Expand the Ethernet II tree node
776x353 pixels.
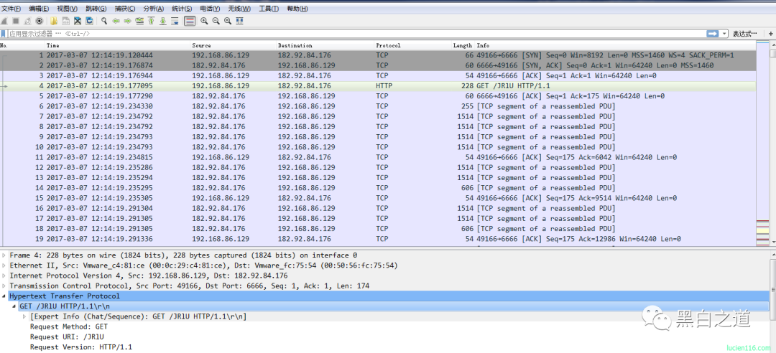point(4,265)
